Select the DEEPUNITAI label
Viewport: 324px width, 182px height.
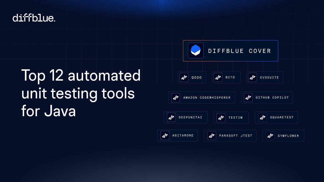[190, 118]
